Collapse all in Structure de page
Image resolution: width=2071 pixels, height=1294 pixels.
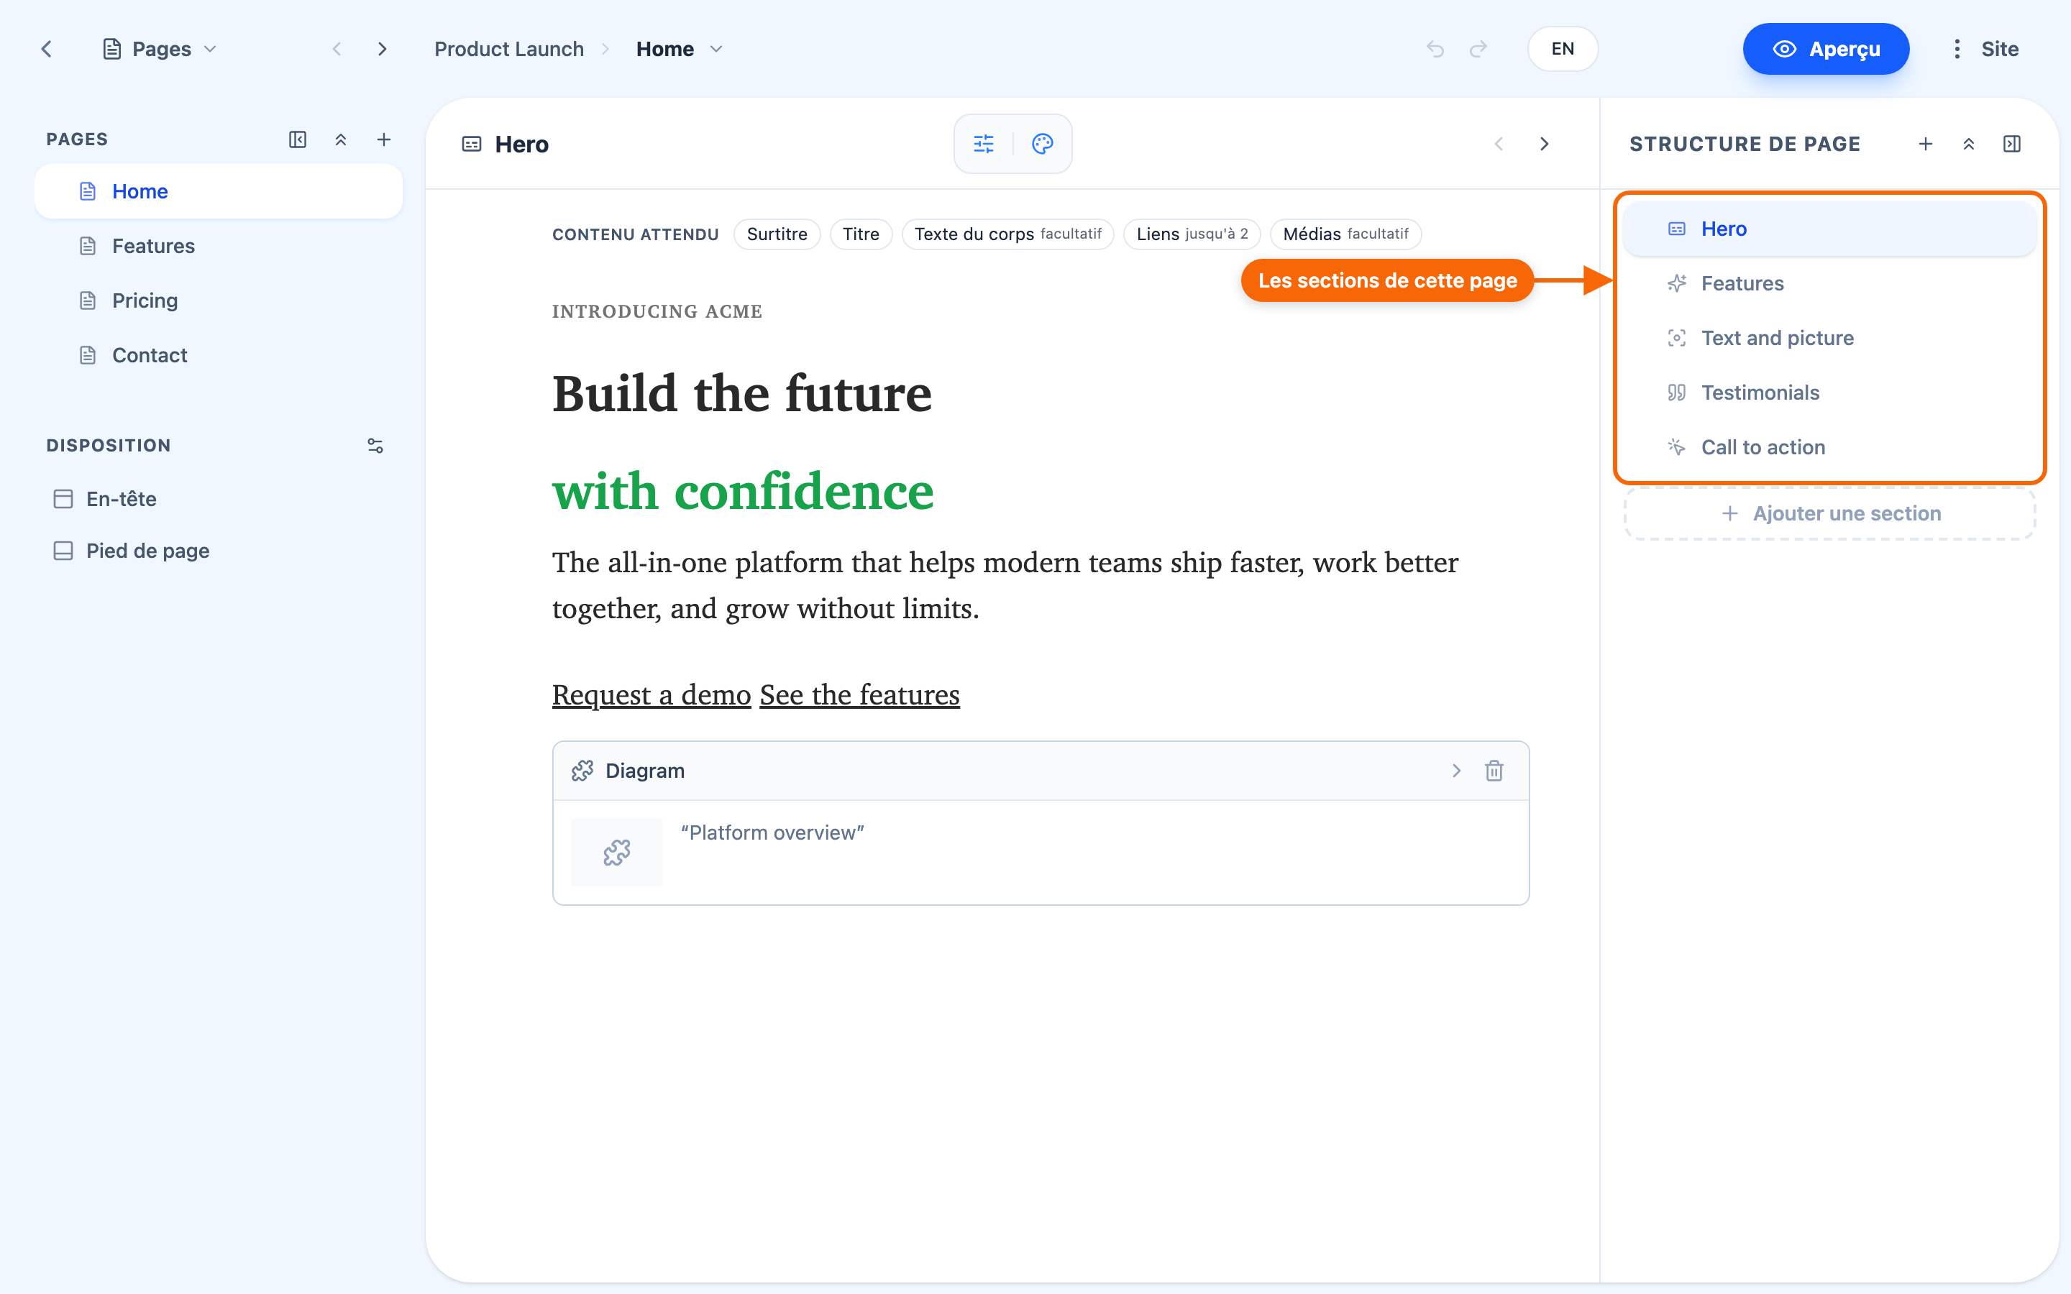tap(1968, 144)
